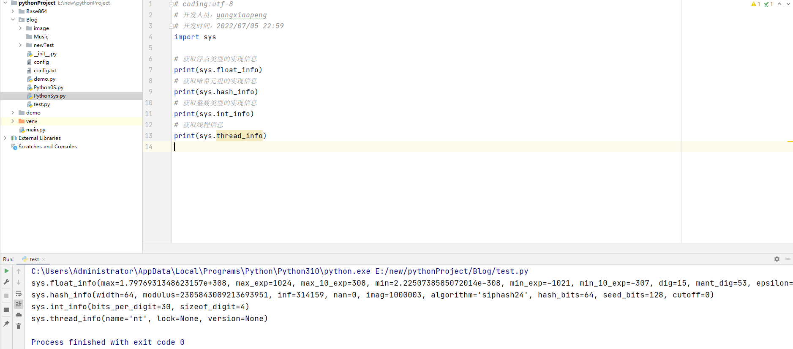This screenshot has height=349, width=793.
Task: Pin the Run tab with pin icon
Action: click(x=6, y=324)
